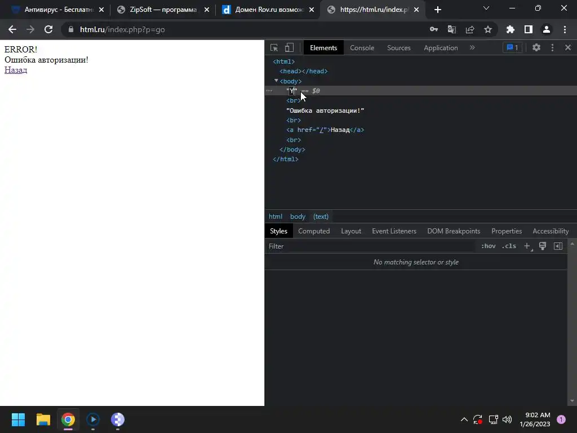Open the Extensions puzzle icon
This screenshot has height=433, width=577.
click(511, 29)
